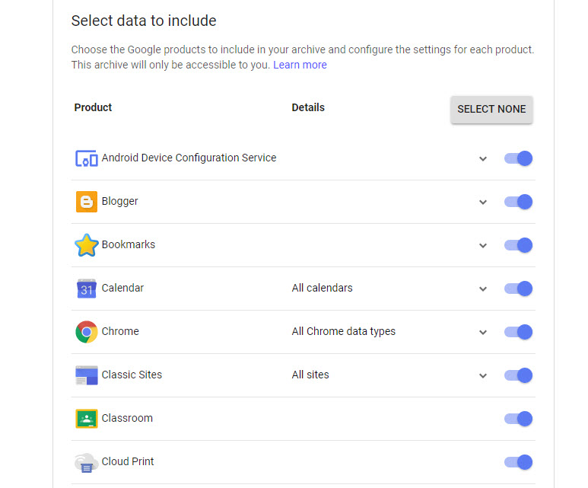Click the Chrome logo icon
The height and width of the screenshot is (488, 588).
coord(87,332)
